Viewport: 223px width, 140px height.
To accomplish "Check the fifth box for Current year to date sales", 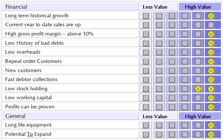I will tap(198, 25).
